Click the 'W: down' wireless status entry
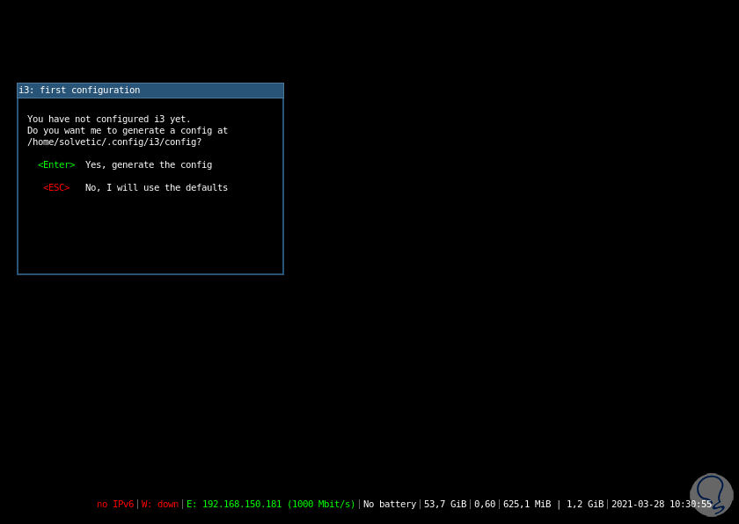 point(160,505)
